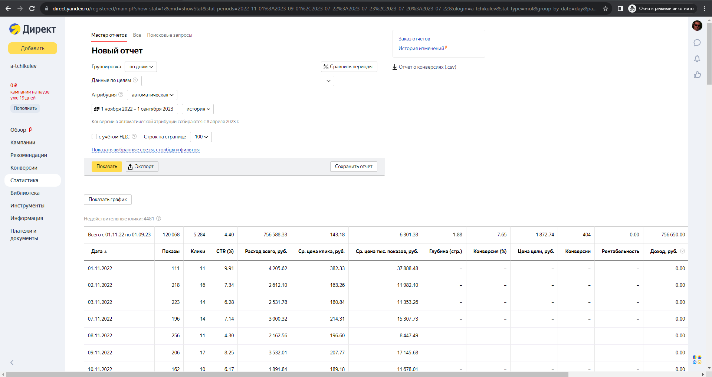
Task: Click help icon beside Недействительные клики
Action: (x=158, y=219)
